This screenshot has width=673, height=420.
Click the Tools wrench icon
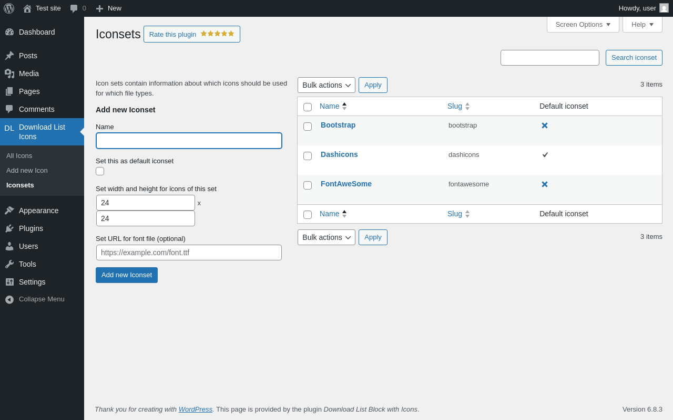[x=9, y=264]
